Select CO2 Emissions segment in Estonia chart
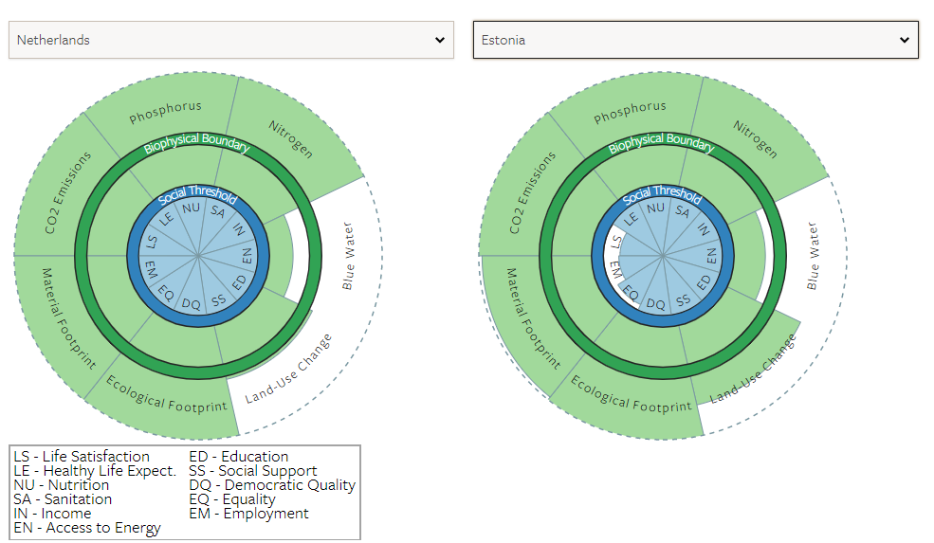934x543 pixels. [x=532, y=191]
